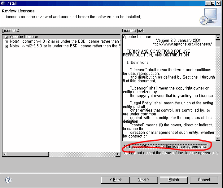Click licenses list scroll left arrow
This screenshot has width=223, height=188.
point(5,154)
